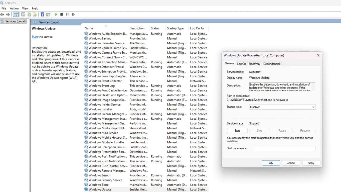Switch to the Recovery tab
341x192 pixels.
(254, 64)
